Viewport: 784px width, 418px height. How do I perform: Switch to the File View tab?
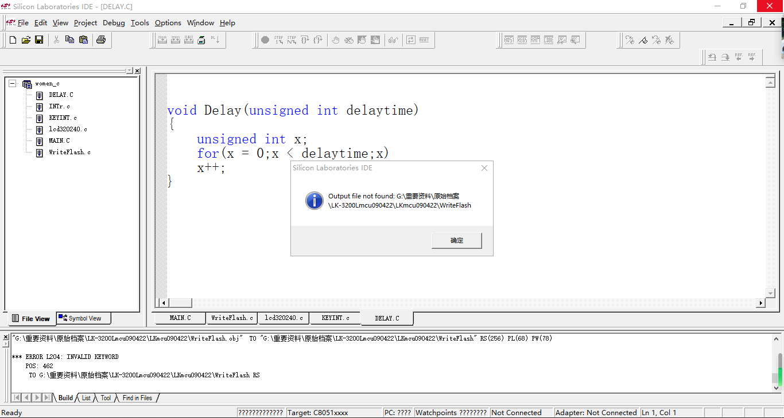(x=31, y=318)
